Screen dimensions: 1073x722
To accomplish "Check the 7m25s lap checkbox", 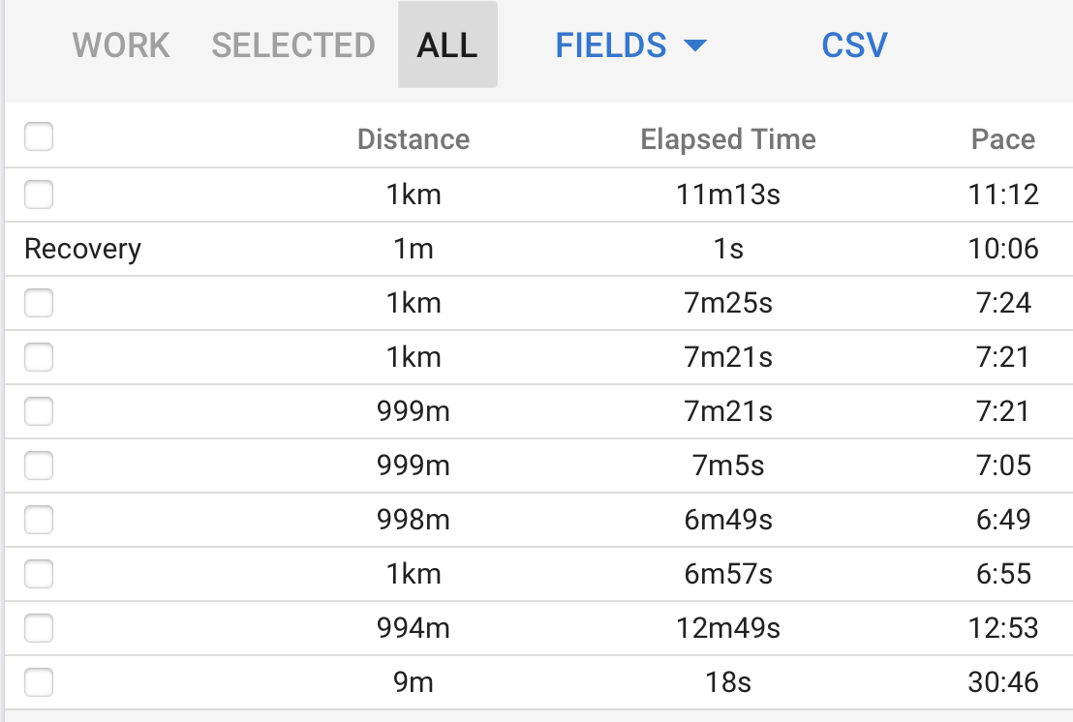I will [x=39, y=303].
